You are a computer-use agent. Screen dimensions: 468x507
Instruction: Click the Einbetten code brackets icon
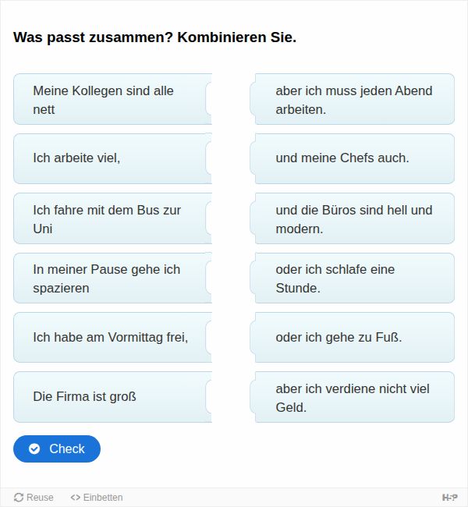coord(75,498)
